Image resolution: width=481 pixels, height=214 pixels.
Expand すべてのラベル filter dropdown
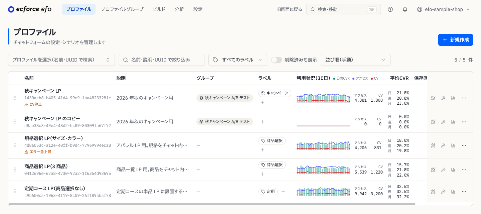238,60
